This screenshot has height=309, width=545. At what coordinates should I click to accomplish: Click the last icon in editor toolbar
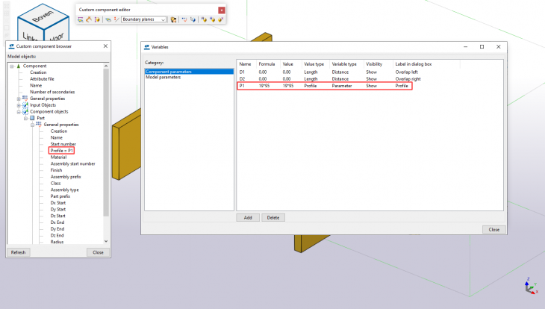pos(220,20)
